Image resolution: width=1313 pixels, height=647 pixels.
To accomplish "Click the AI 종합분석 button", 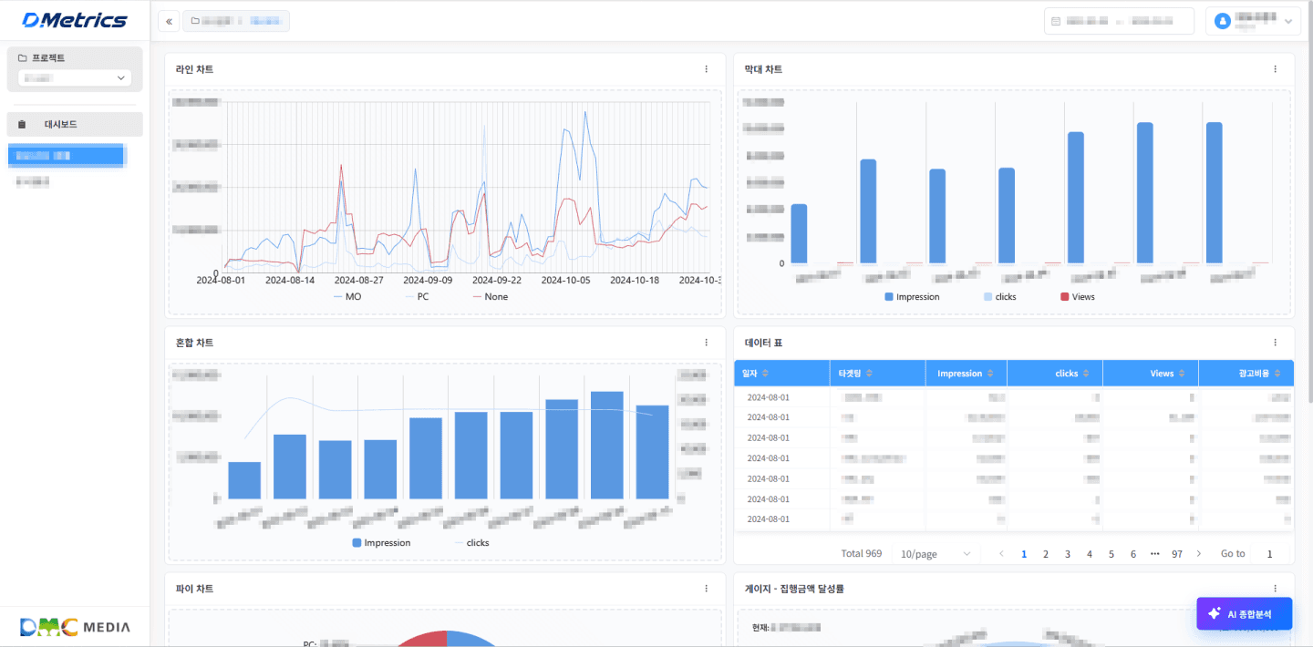I will [x=1245, y=614].
